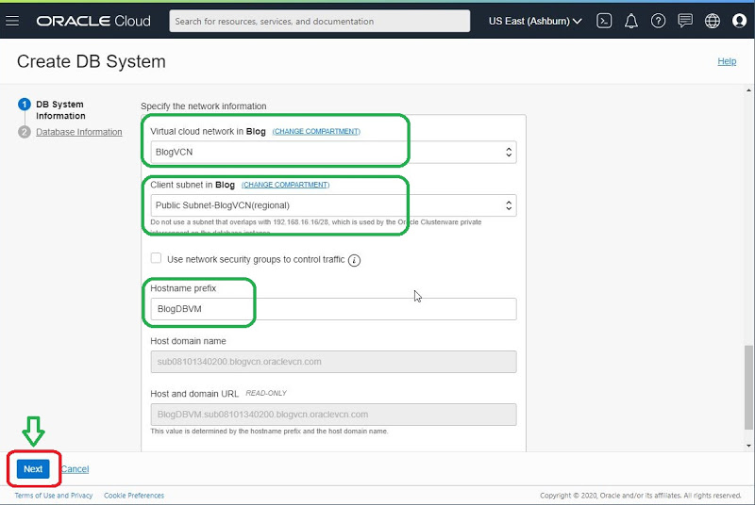The width and height of the screenshot is (755, 505).
Task: Change compartment for virtual cloud network
Action: [316, 131]
